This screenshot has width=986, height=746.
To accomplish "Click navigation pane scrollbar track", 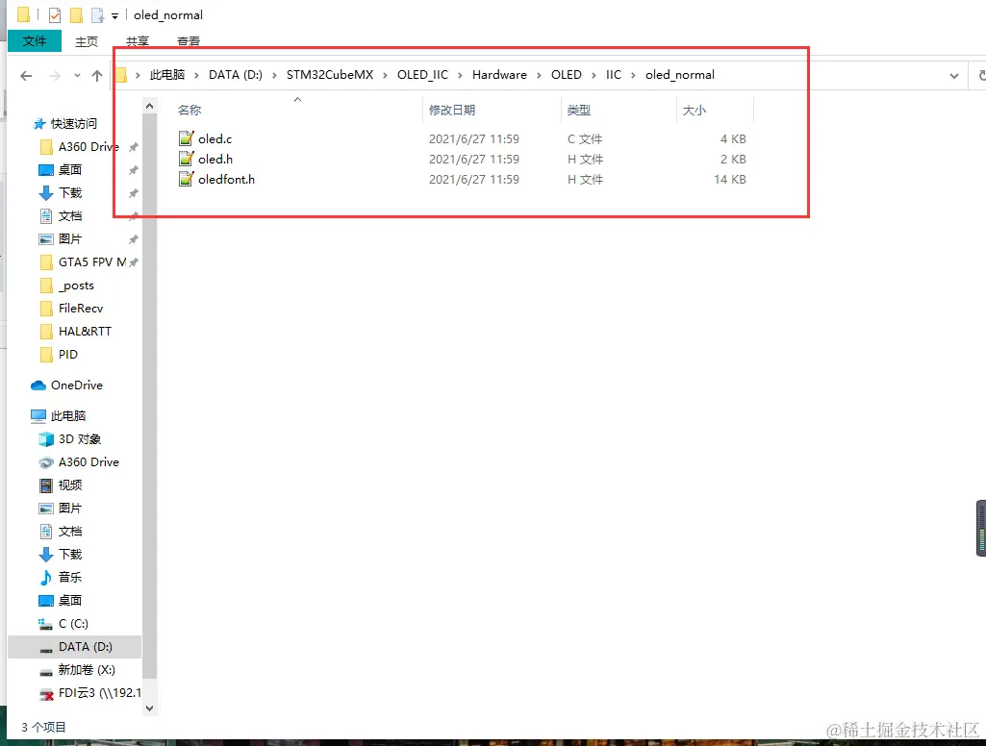I will 149,688.
